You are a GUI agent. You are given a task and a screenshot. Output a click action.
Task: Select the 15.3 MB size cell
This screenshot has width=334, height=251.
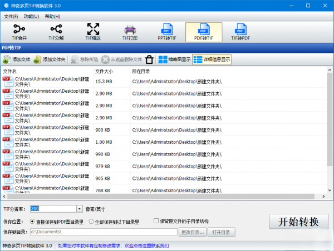(104, 82)
